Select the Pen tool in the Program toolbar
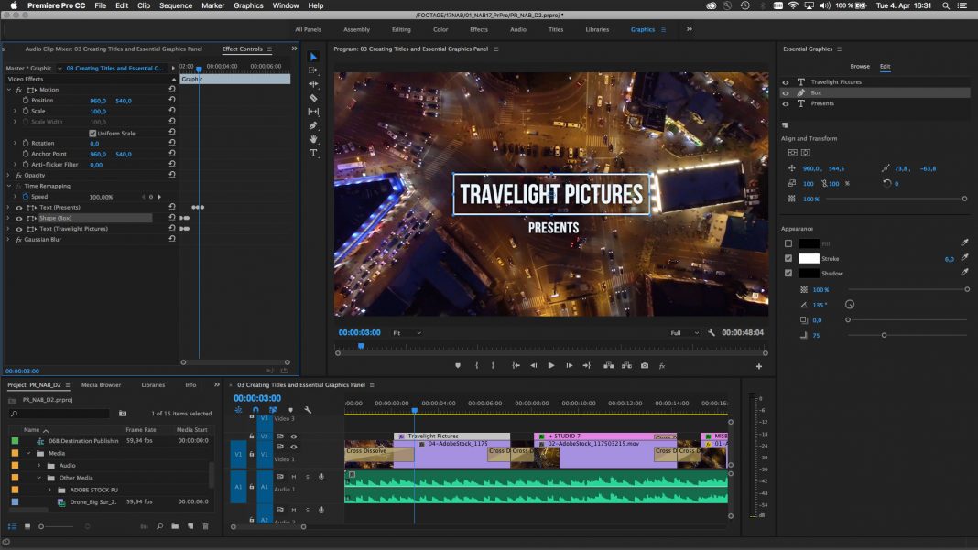Viewport: 978px width, 550px height. point(314,127)
